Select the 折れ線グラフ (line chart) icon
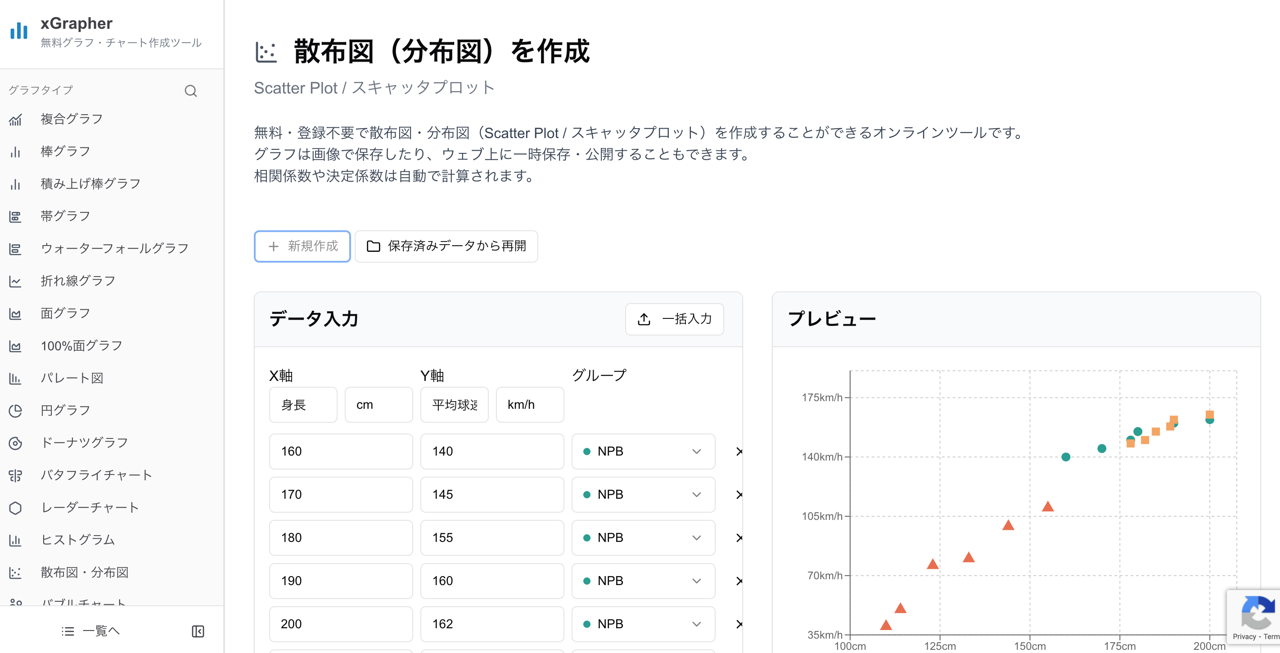The height and width of the screenshot is (653, 1280). (x=15, y=281)
